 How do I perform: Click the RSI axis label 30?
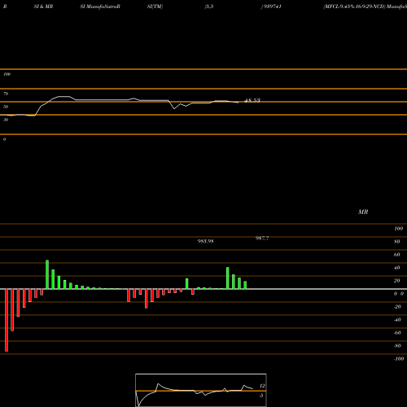tap(6, 120)
